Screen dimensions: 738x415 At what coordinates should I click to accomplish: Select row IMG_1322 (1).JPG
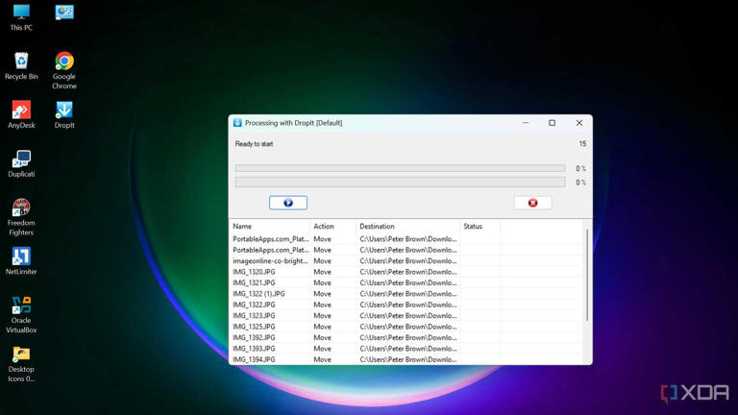tap(406, 294)
